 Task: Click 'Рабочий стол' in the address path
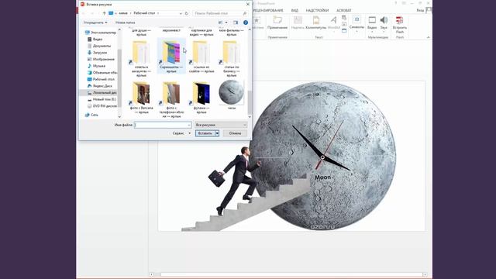point(144,13)
